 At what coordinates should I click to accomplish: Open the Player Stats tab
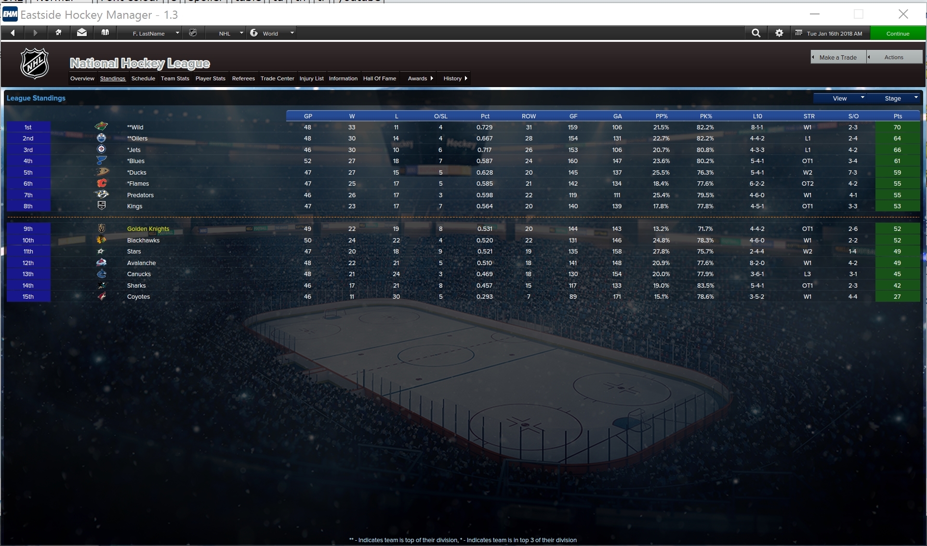coord(210,78)
